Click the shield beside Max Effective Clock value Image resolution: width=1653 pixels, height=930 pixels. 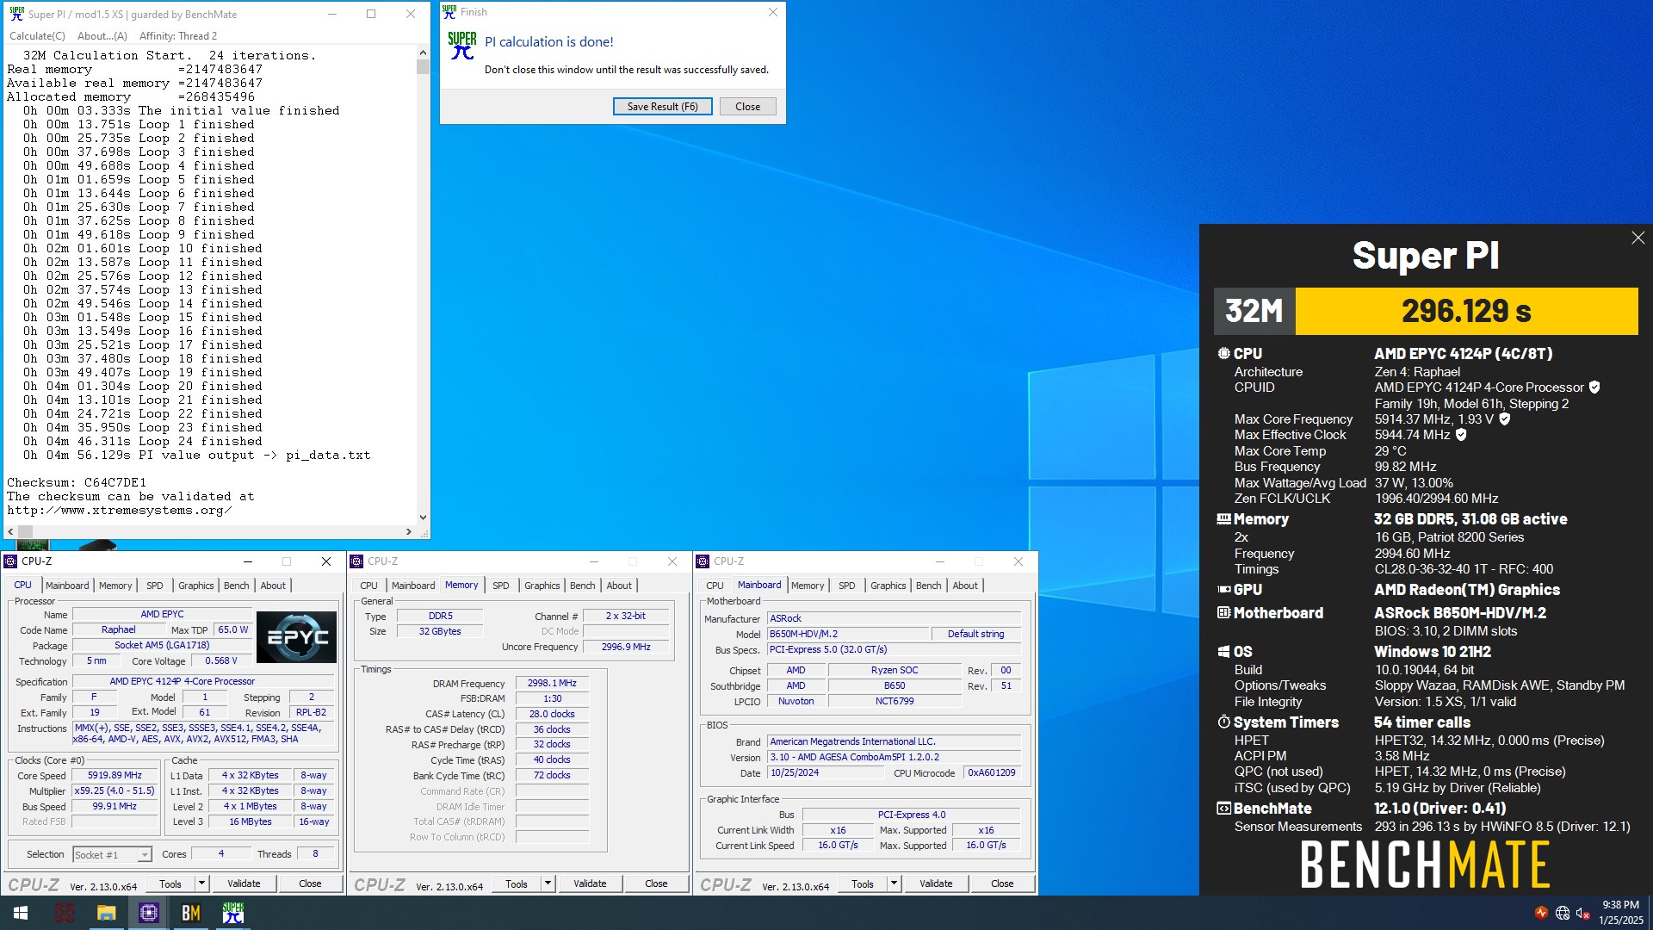pos(1461,435)
